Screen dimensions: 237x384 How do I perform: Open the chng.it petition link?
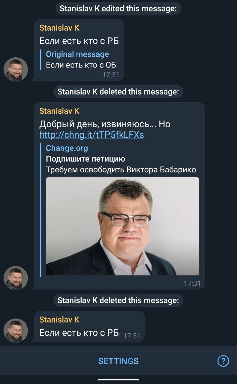point(91,135)
